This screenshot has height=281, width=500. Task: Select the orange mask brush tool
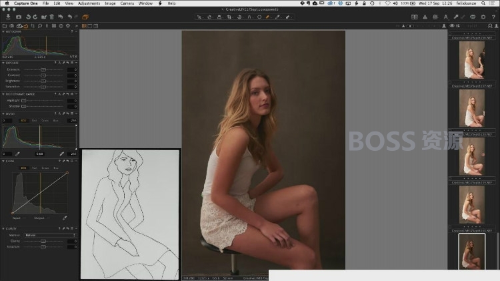[x=268, y=17]
